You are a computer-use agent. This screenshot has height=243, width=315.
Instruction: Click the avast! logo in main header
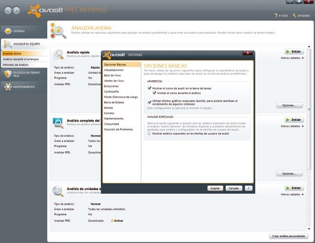click(45, 10)
